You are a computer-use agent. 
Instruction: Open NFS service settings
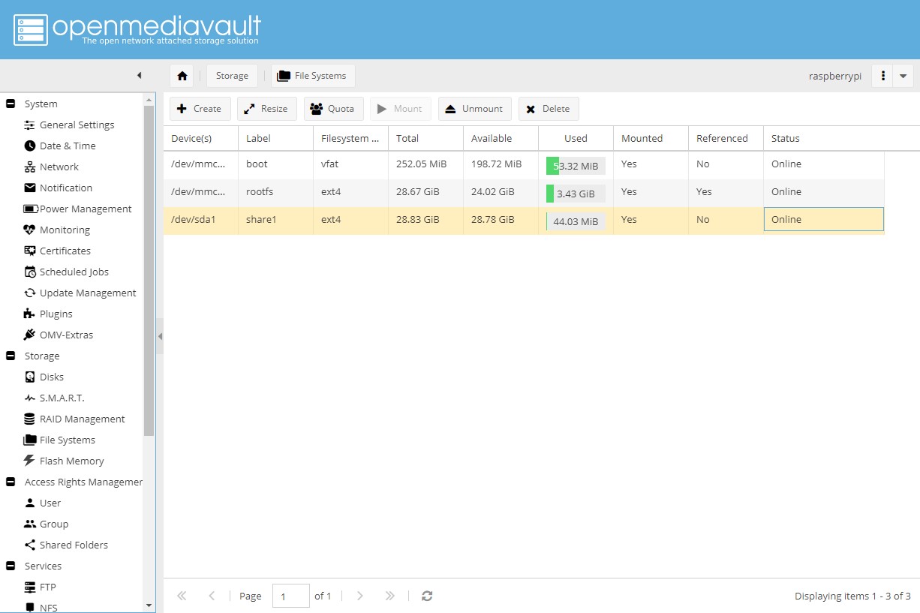(47, 608)
